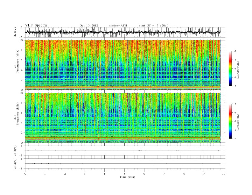Click the 'Time (min)' axis label
Image resolution: width=252 pixels, height=195 pixels.
coord(127,177)
